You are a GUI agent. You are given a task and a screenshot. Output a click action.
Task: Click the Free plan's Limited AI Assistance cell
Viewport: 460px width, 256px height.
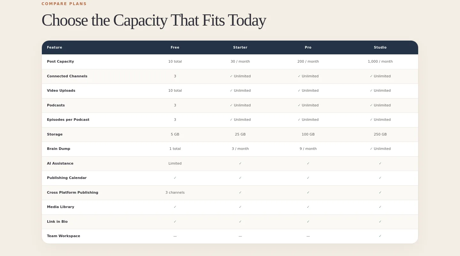[x=175, y=163]
